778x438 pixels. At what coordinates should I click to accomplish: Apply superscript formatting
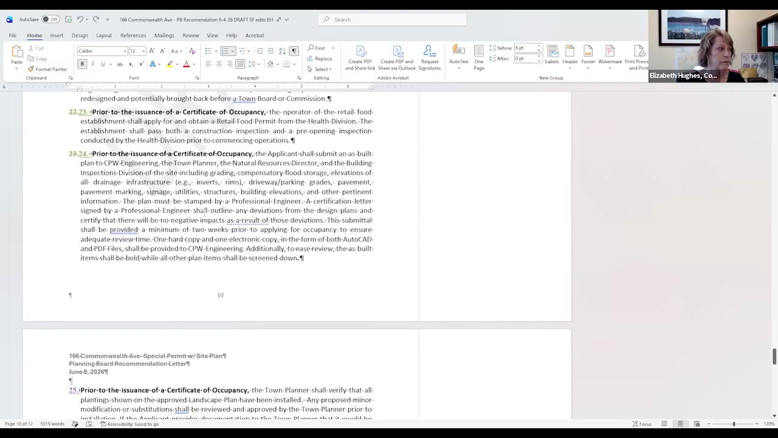click(x=142, y=64)
